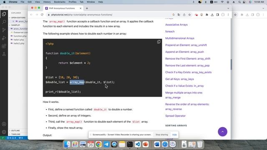
Task: Open Remove the Last element: array_pop link
Action: (x=187, y=65)
